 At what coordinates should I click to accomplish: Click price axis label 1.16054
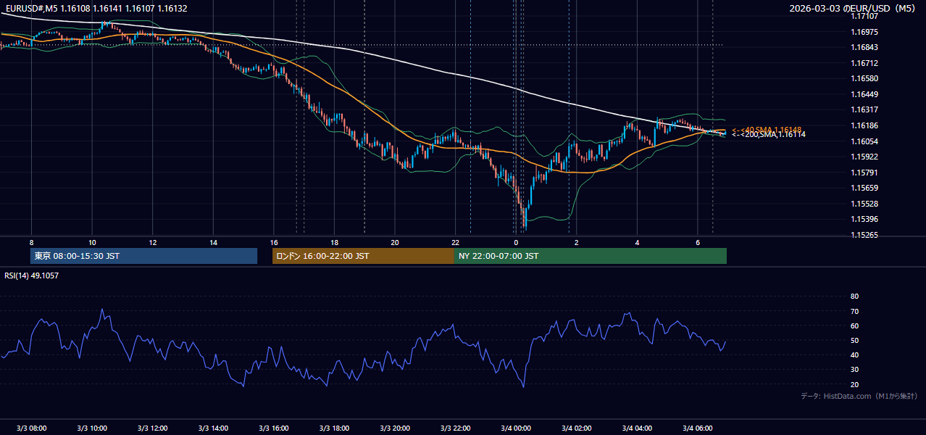[x=864, y=141]
